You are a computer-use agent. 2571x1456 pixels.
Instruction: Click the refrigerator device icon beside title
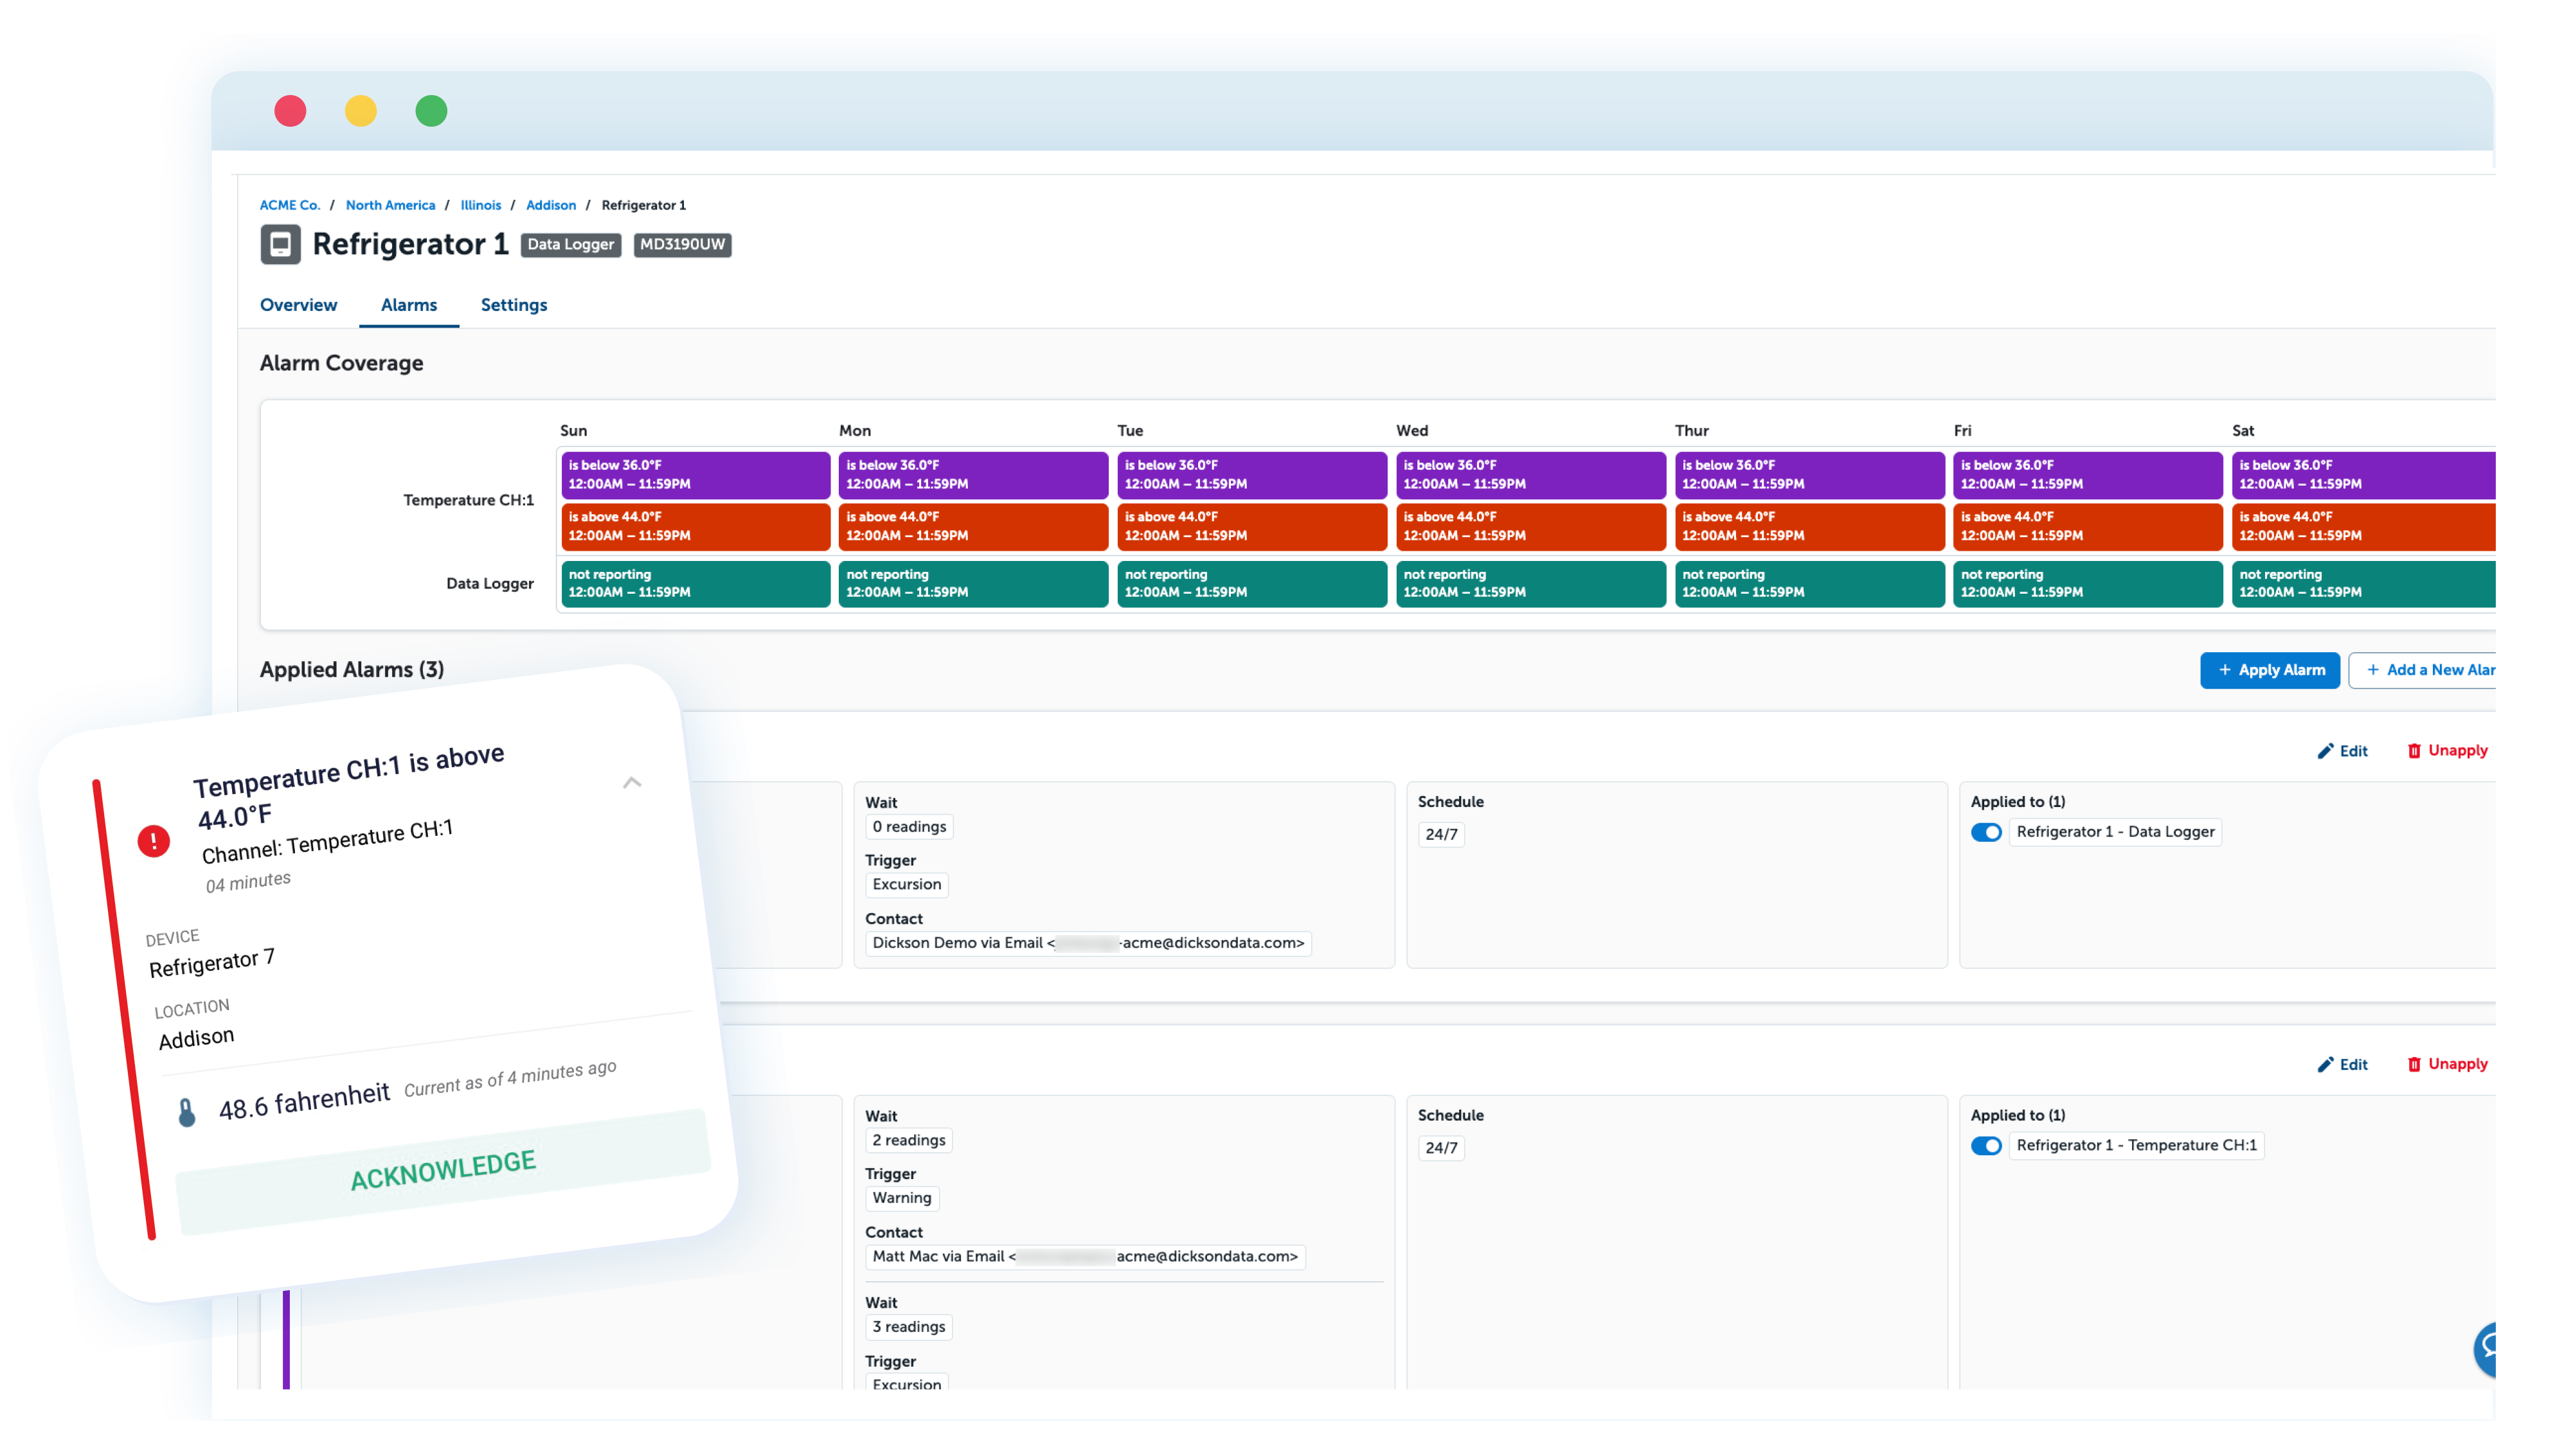click(x=280, y=244)
